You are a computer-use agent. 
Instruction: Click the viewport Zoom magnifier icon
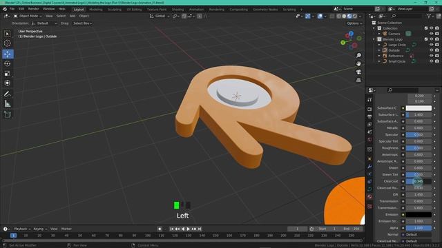pyautogui.click(x=358, y=55)
